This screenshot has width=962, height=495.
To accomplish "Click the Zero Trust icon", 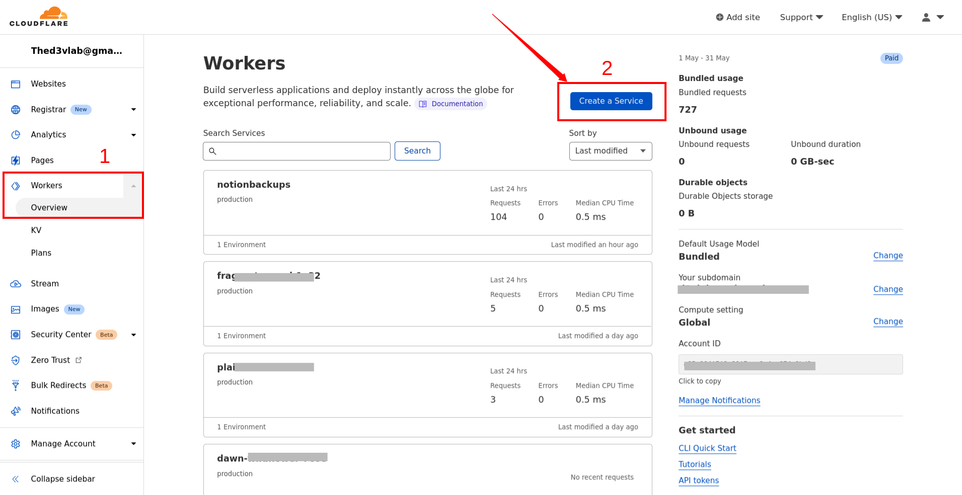I will [16, 360].
